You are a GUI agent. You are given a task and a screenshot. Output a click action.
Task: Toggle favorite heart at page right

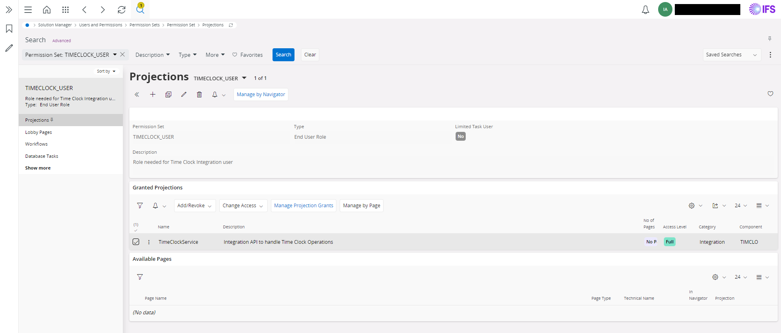(770, 94)
